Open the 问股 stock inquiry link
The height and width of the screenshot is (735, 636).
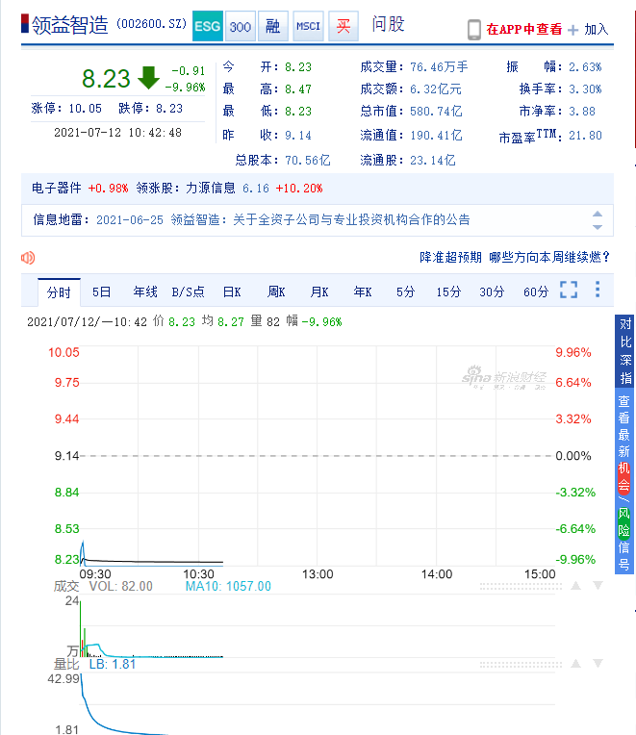(x=388, y=24)
